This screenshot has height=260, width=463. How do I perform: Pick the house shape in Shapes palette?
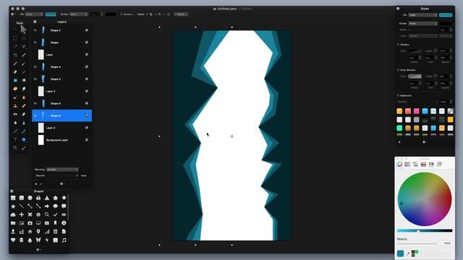pos(30,232)
